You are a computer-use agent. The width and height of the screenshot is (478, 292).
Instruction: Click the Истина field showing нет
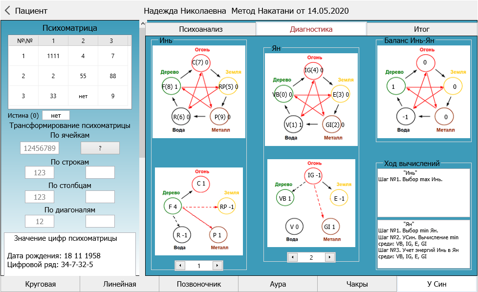tap(56, 115)
